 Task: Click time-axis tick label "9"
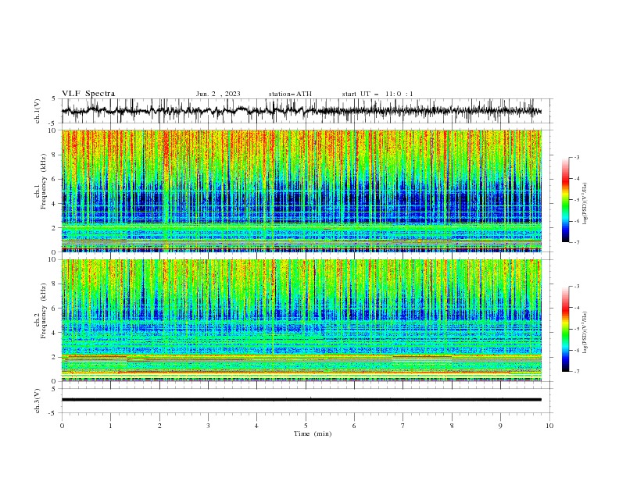[x=500, y=426]
